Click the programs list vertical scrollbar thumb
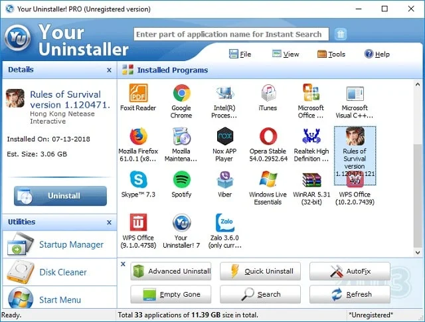Image resolution: width=425 pixels, height=322 pixels. [x=418, y=196]
